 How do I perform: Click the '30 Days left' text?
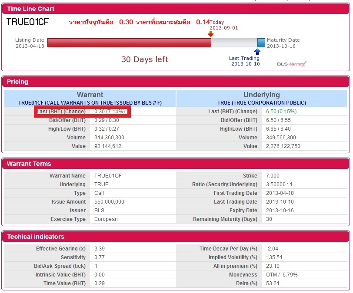point(145,59)
